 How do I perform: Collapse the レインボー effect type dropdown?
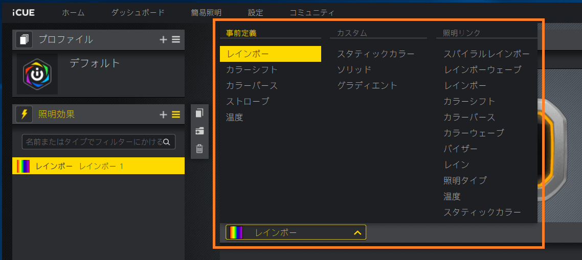pyautogui.click(x=357, y=233)
